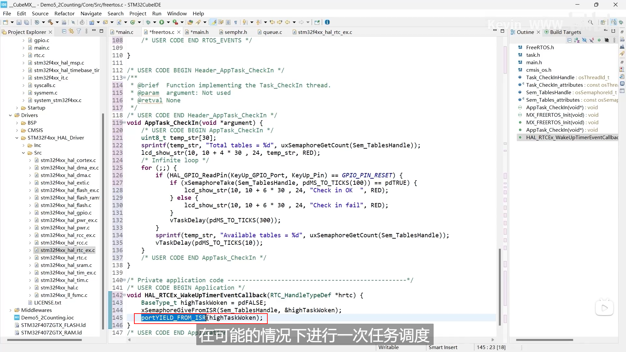
Task: Click the New file toolbar icon
Action: click(x=6, y=22)
